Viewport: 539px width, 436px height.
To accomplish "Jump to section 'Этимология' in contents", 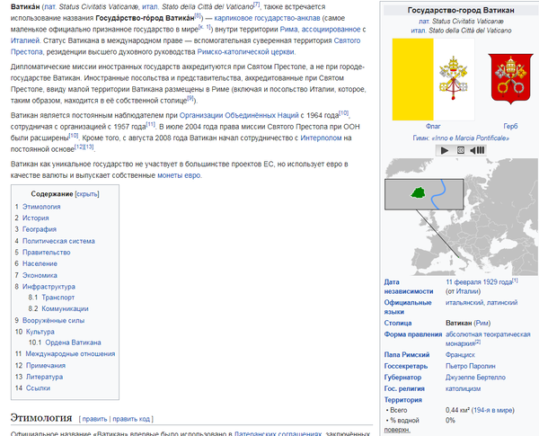I will [x=41, y=207].
